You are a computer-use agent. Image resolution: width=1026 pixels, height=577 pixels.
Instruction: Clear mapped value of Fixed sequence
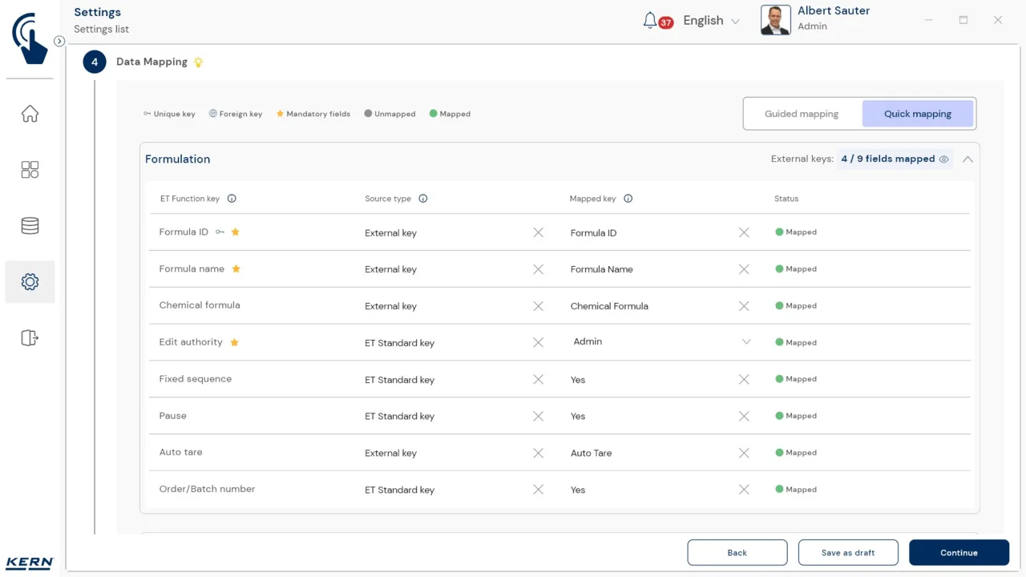pyautogui.click(x=744, y=379)
